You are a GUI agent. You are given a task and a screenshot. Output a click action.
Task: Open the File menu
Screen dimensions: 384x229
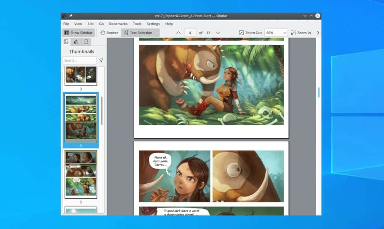(66, 24)
